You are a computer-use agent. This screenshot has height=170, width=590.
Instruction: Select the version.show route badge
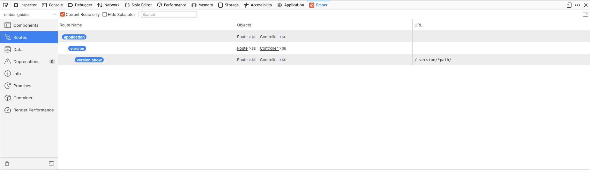(89, 60)
